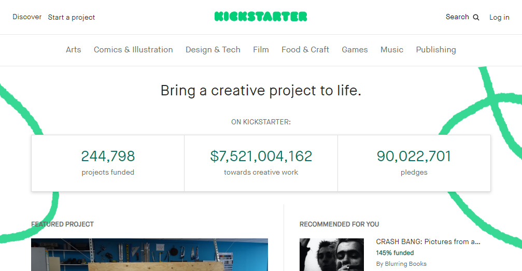Click the 244,798 projects funded stat

[108, 163]
